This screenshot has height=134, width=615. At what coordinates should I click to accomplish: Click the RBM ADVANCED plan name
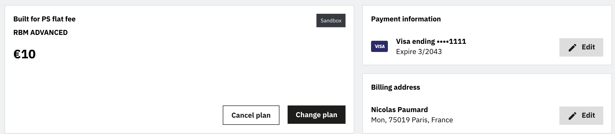[x=40, y=33]
